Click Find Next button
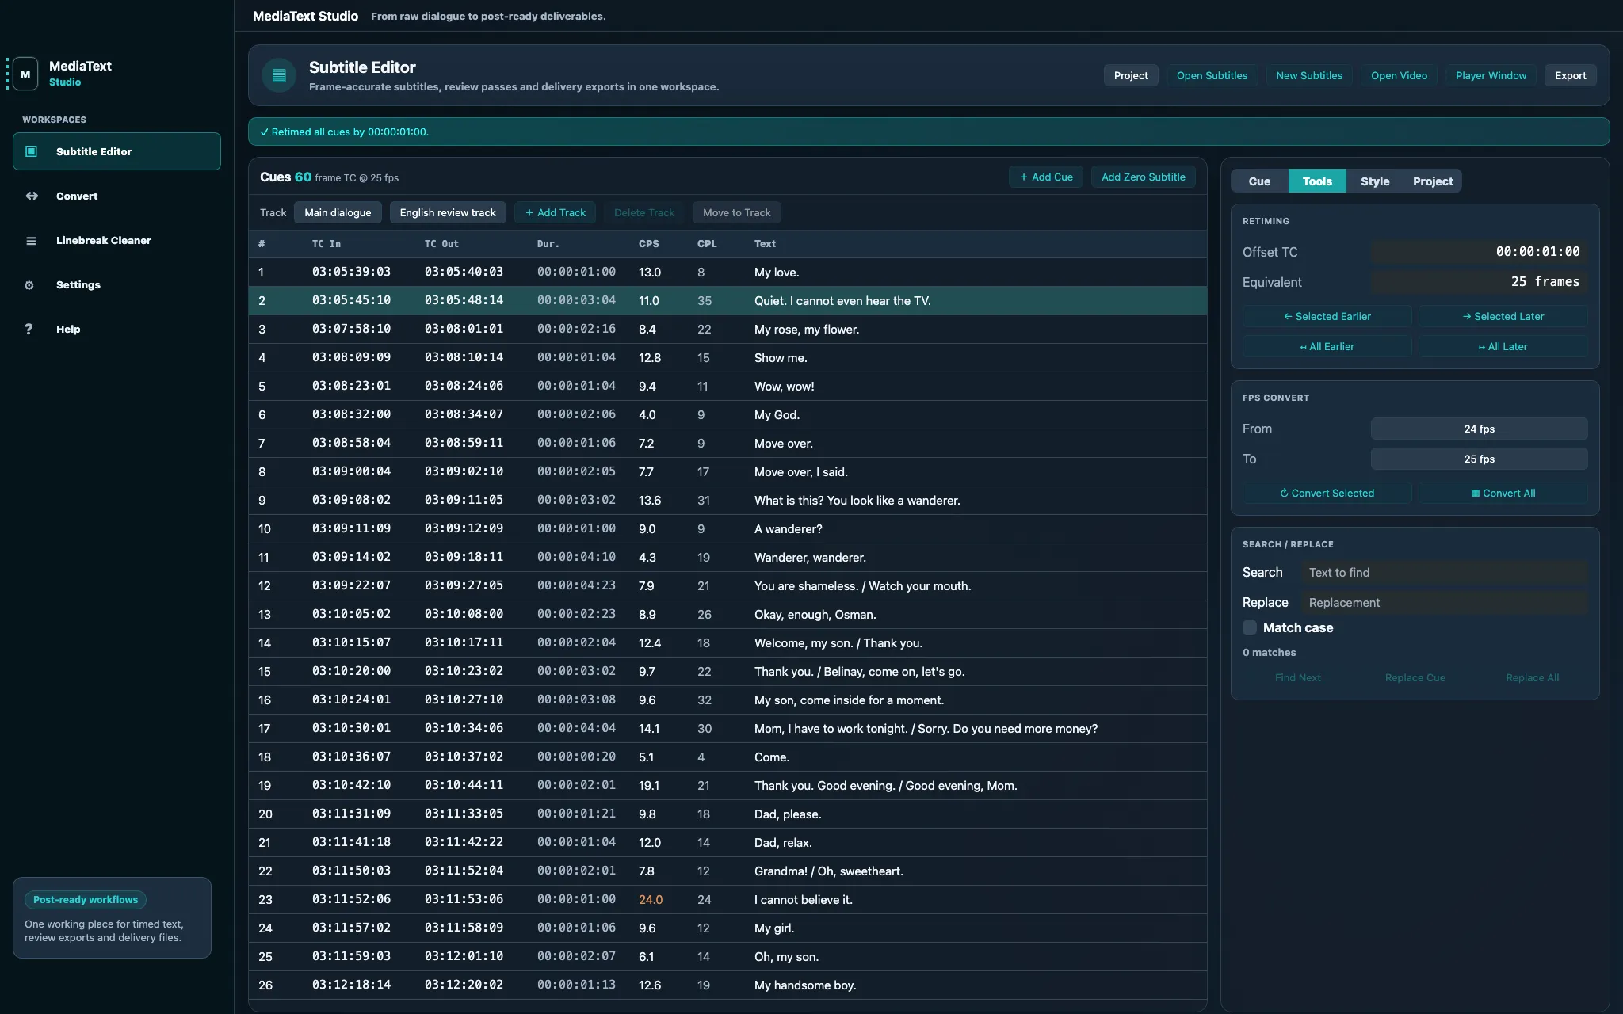Screen dimensions: 1623x1014 pyautogui.click(x=1297, y=677)
